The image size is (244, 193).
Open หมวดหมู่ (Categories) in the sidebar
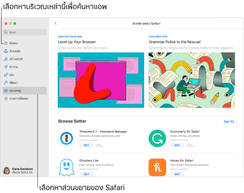25,91
